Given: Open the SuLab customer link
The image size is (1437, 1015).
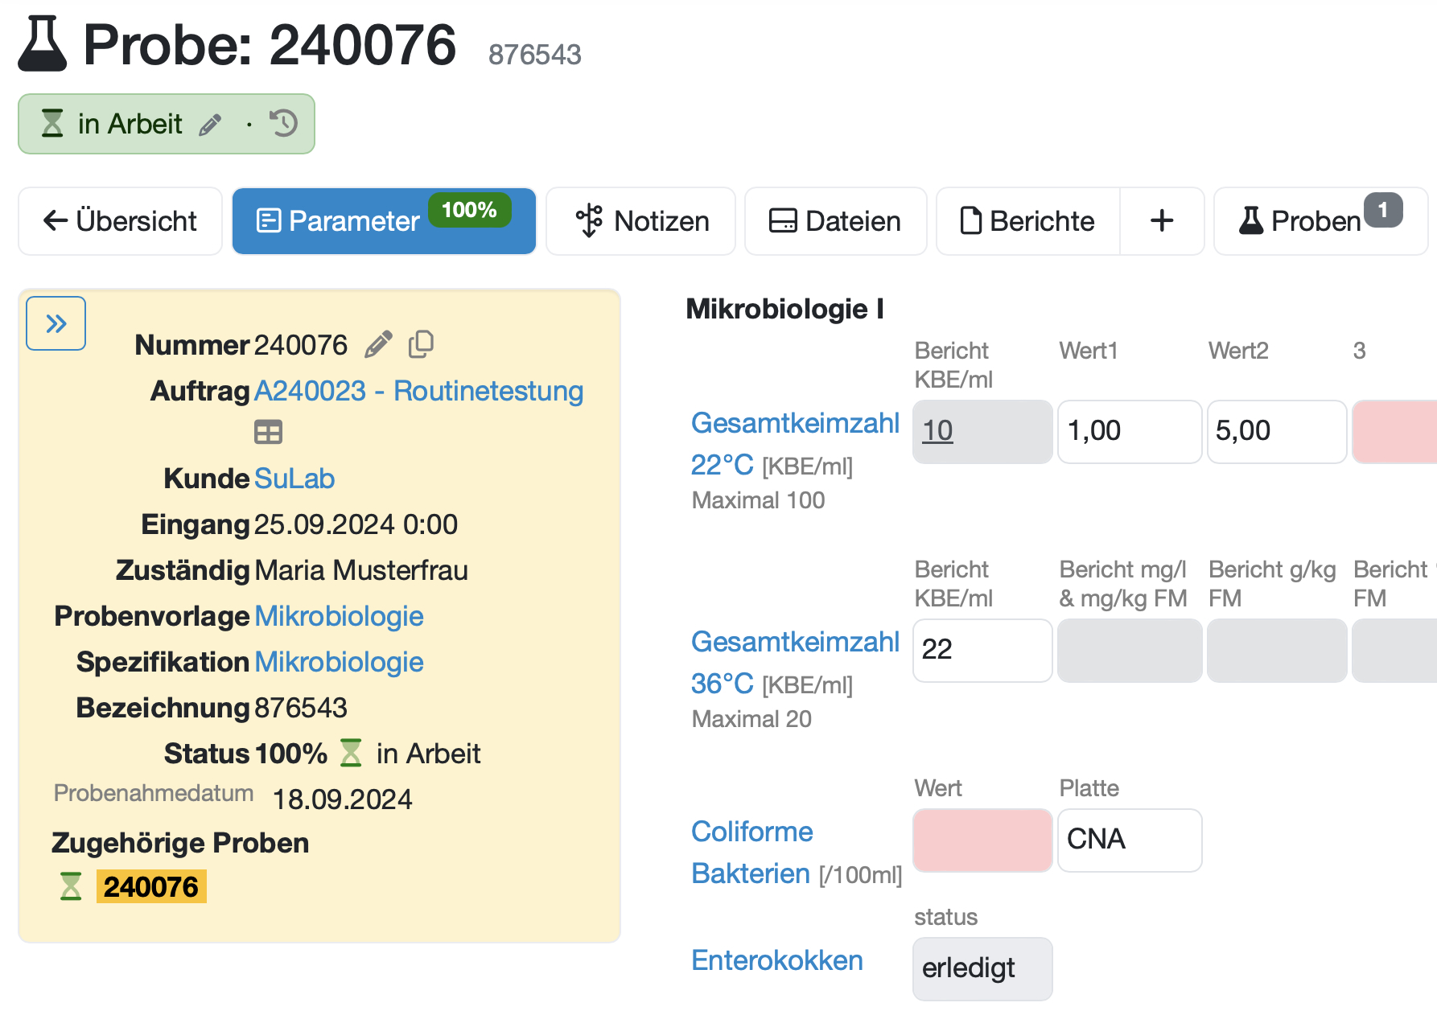Looking at the screenshot, I should pos(294,479).
